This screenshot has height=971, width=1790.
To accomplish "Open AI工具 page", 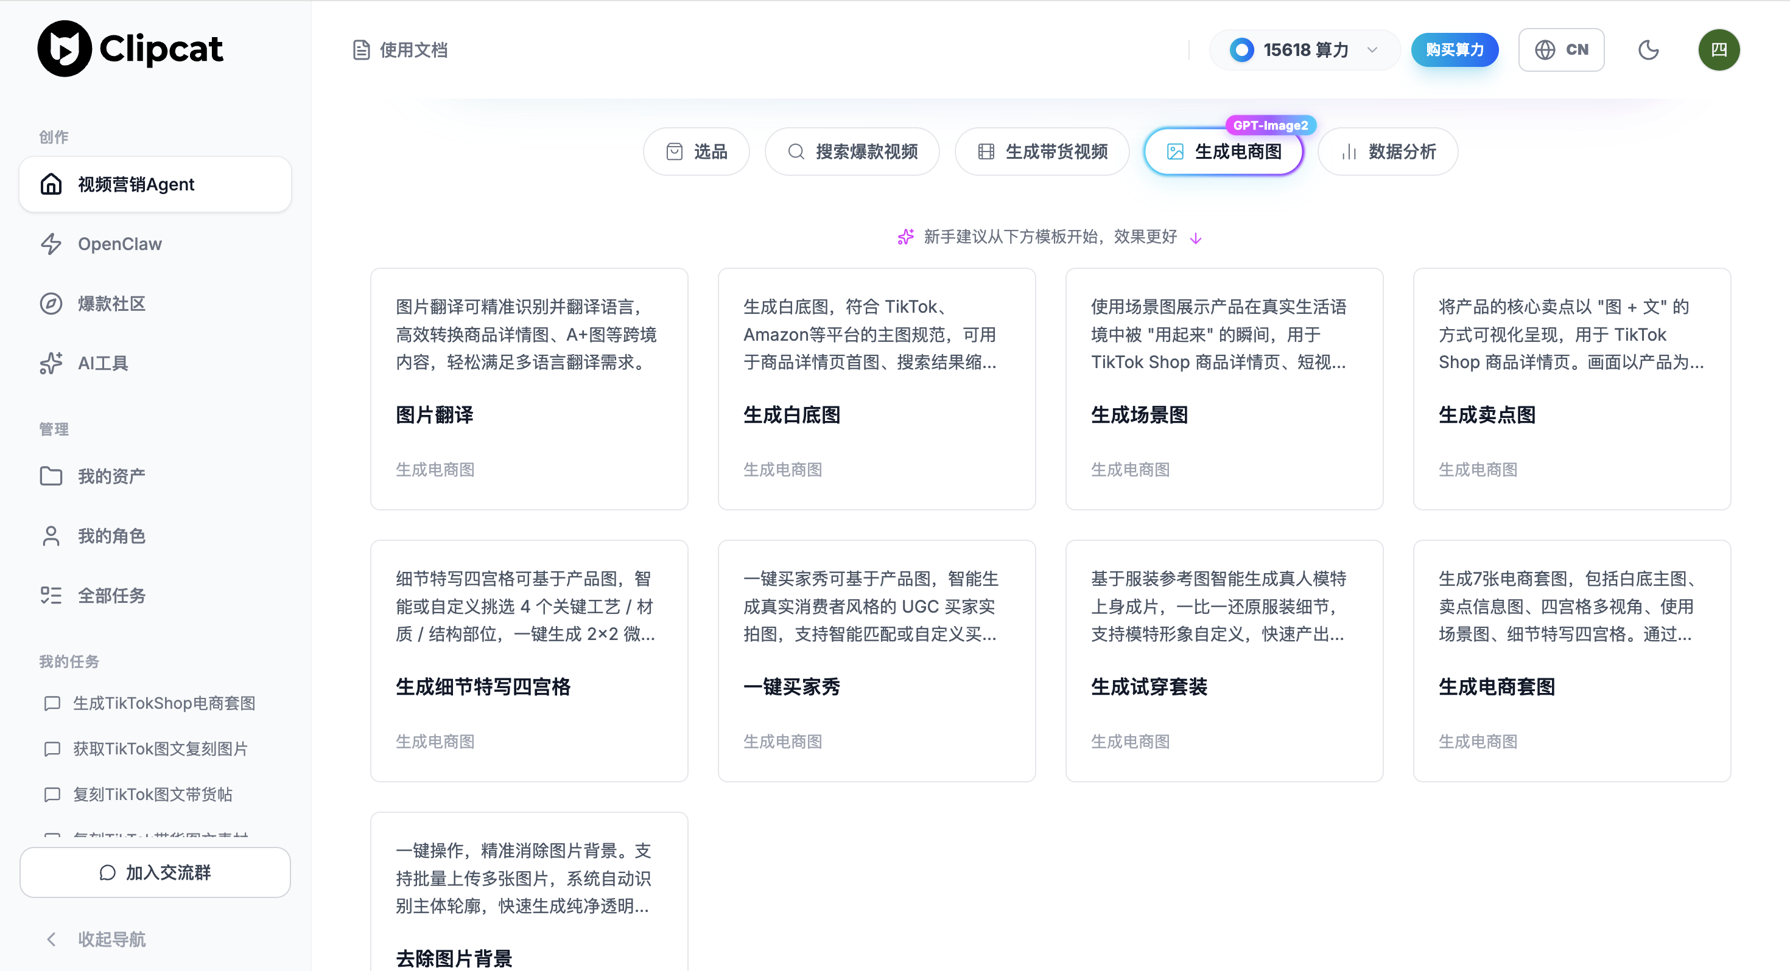I will [155, 363].
